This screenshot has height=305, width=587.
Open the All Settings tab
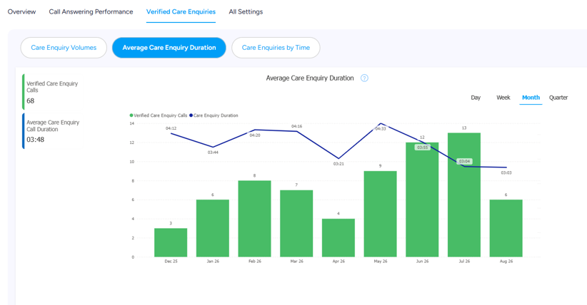click(x=246, y=11)
